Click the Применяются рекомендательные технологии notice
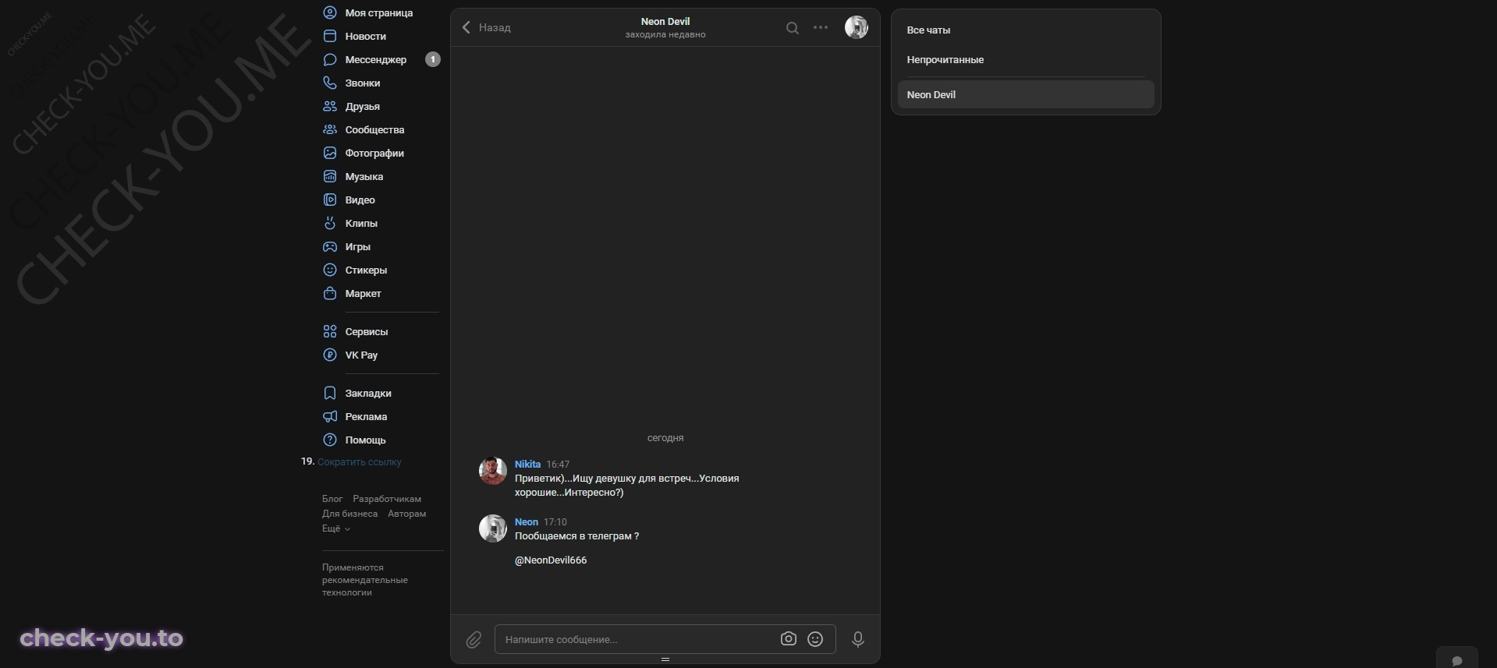1497x668 pixels. 365,580
